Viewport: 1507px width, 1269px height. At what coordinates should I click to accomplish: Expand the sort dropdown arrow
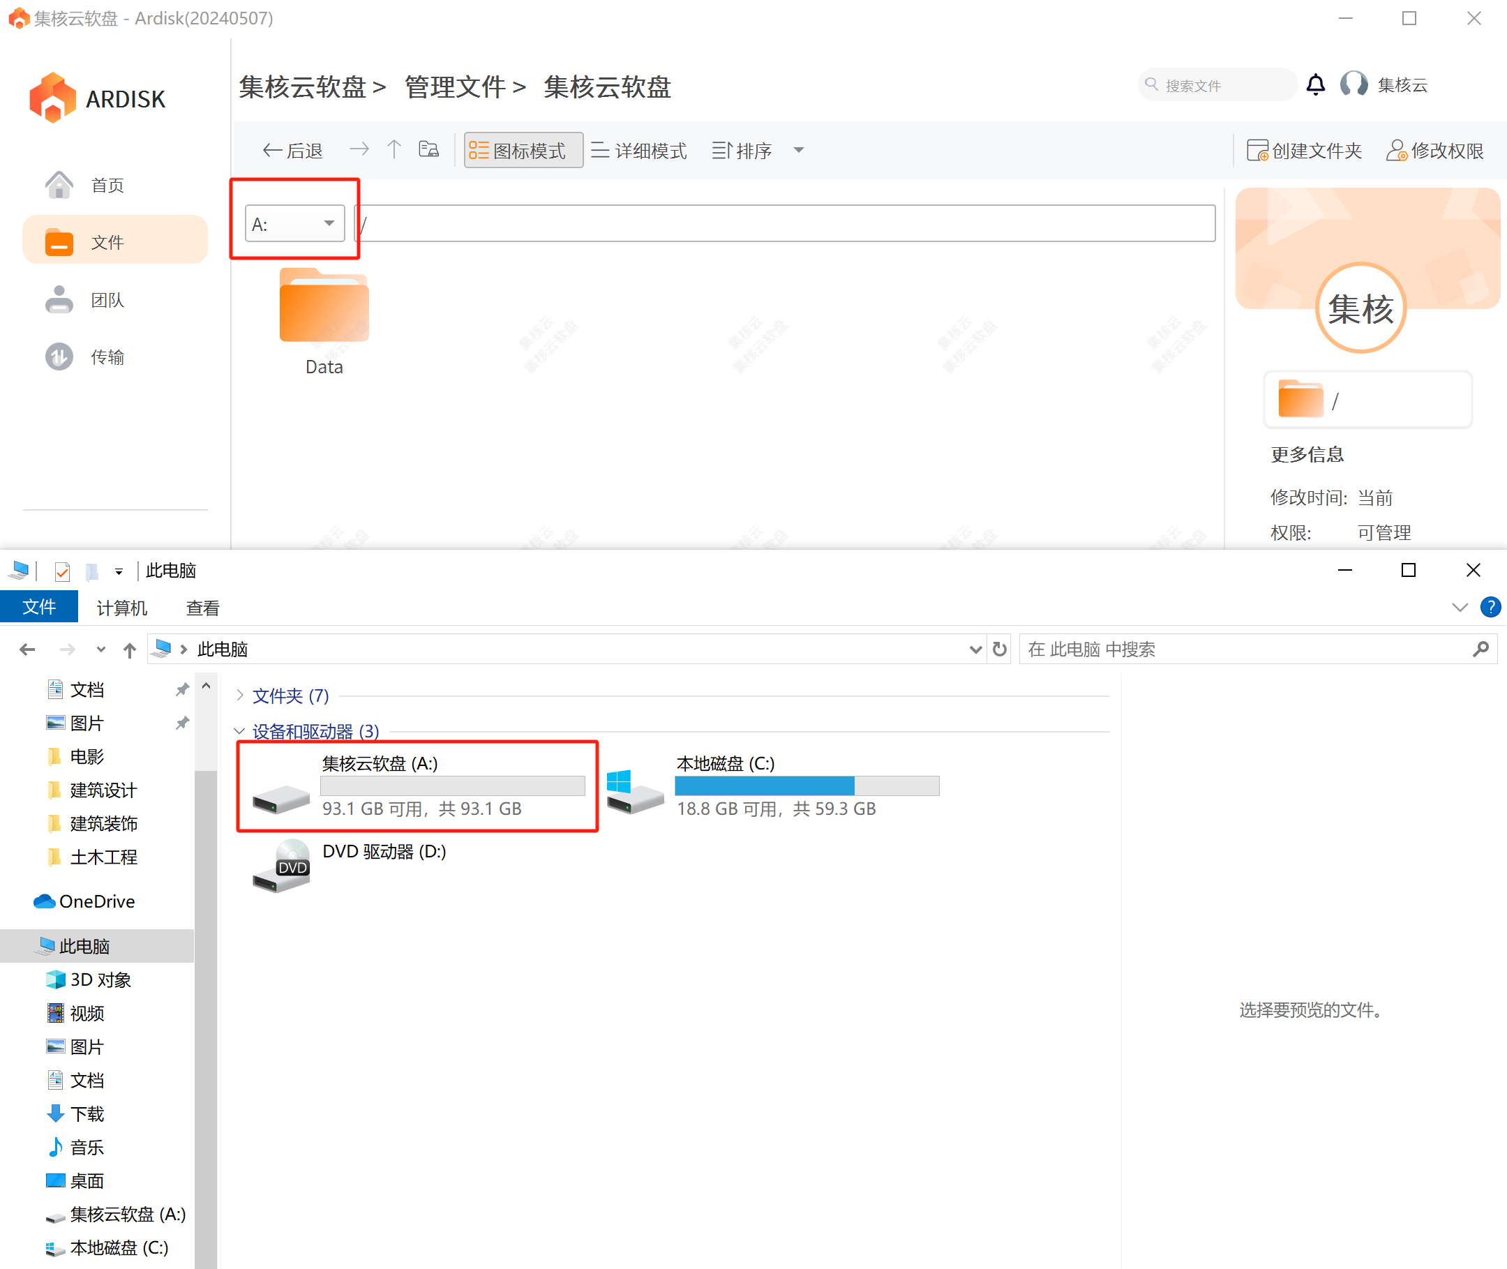pos(798,151)
